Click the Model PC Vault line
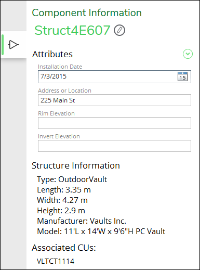 [x=101, y=232]
